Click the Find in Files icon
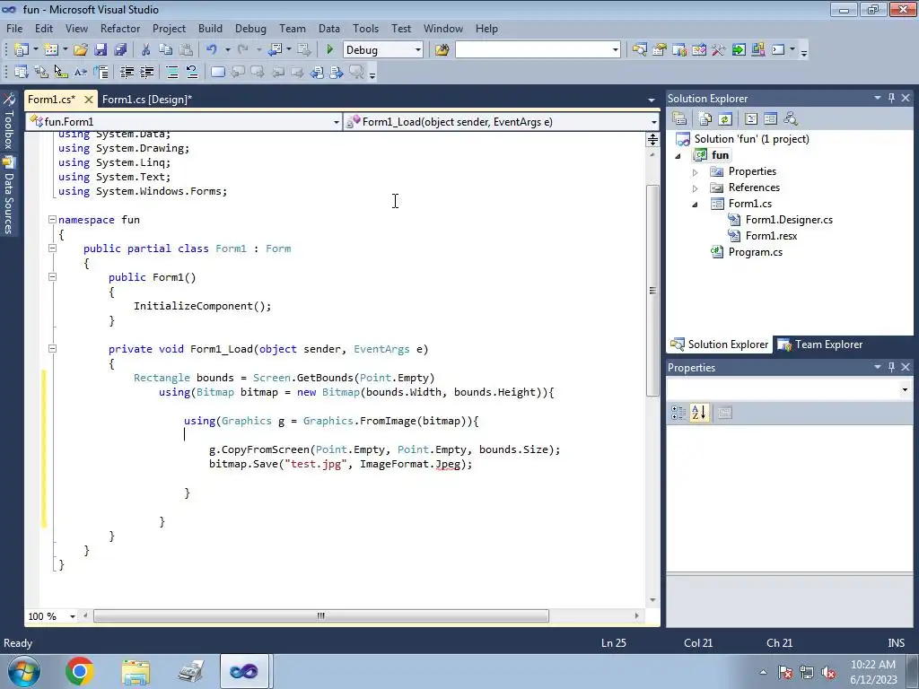 [x=442, y=50]
